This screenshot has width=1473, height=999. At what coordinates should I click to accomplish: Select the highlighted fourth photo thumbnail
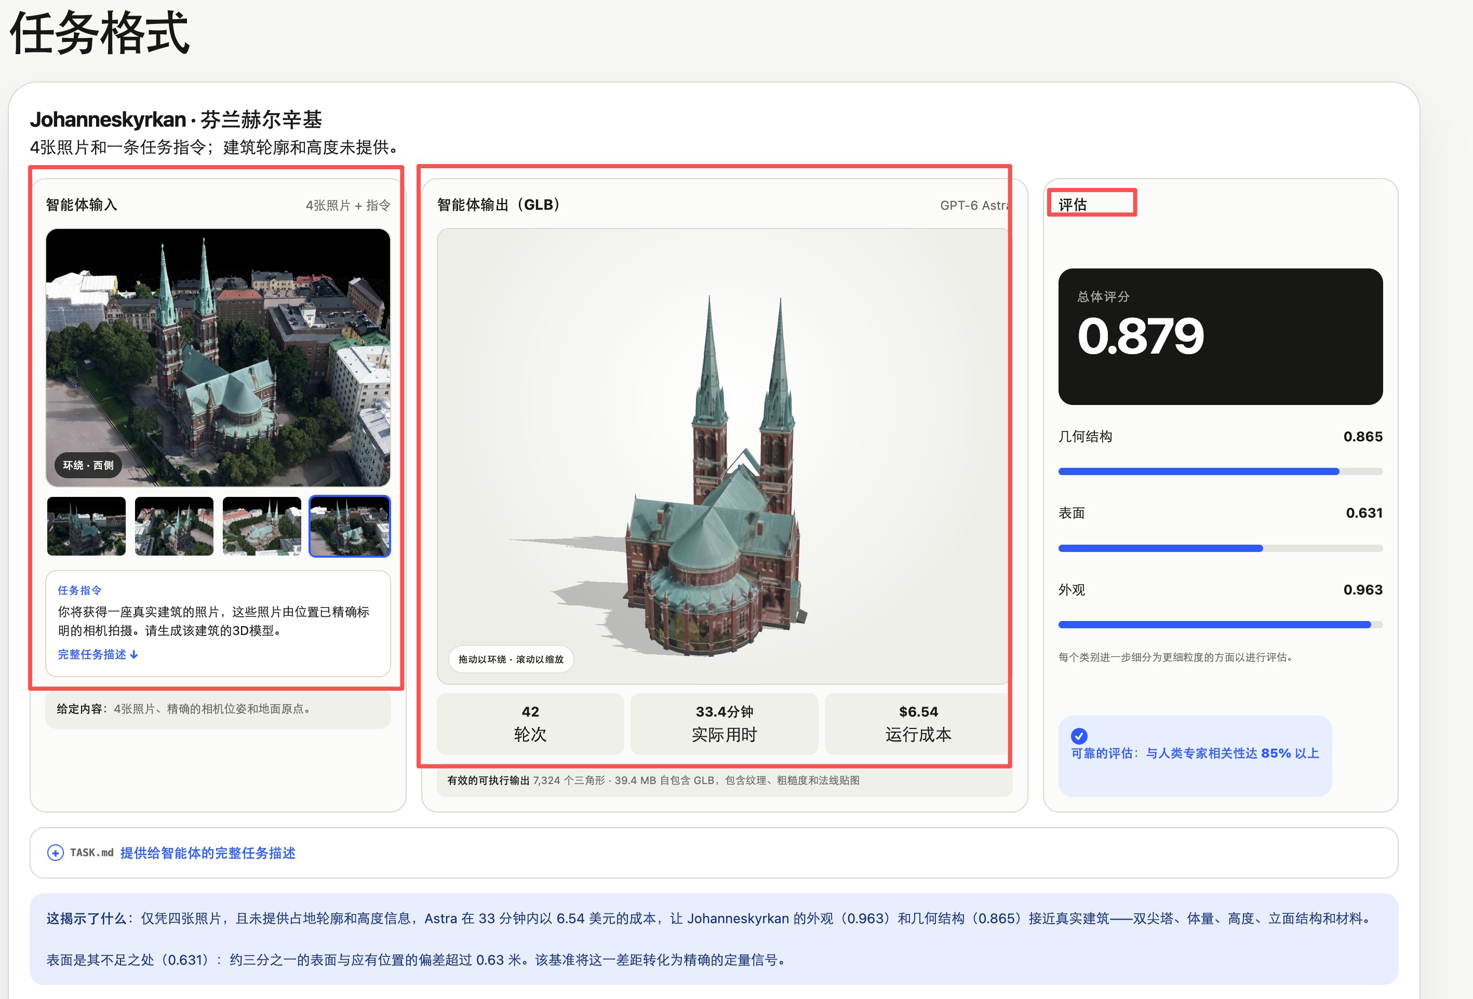click(350, 526)
